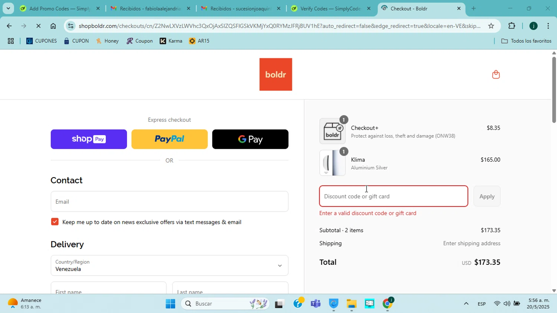This screenshot has height=313, width=557.
Task: Switch to Recibidos sucesionjoaquin tab
Action: click(241, 8)
